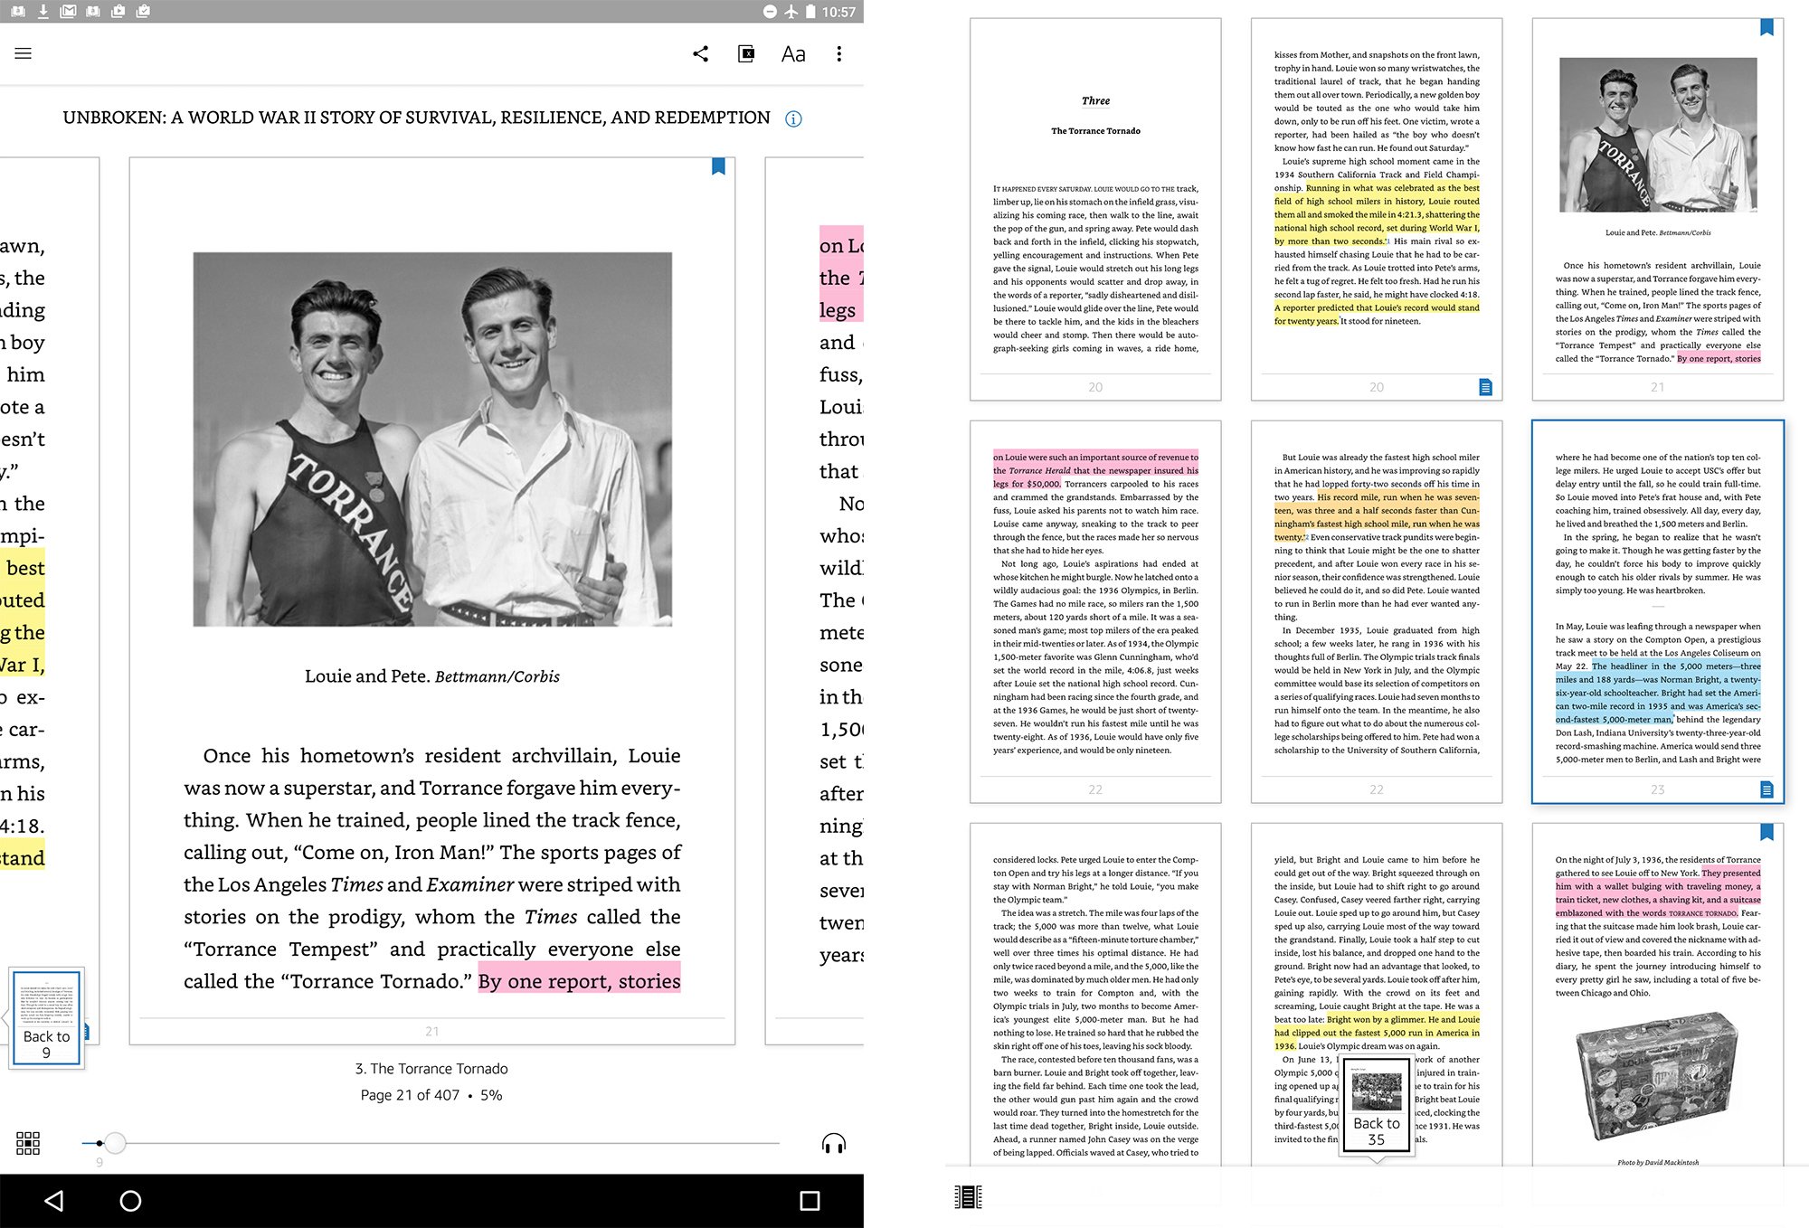Tap Android home circle button
1809x1228 pixels.
point(131,1201)
